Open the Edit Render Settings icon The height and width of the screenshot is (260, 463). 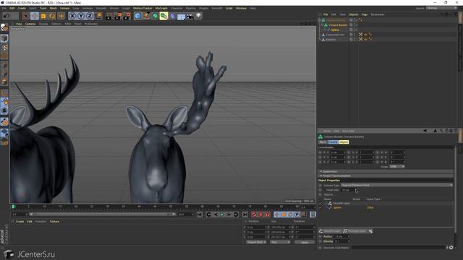(127, 16)
